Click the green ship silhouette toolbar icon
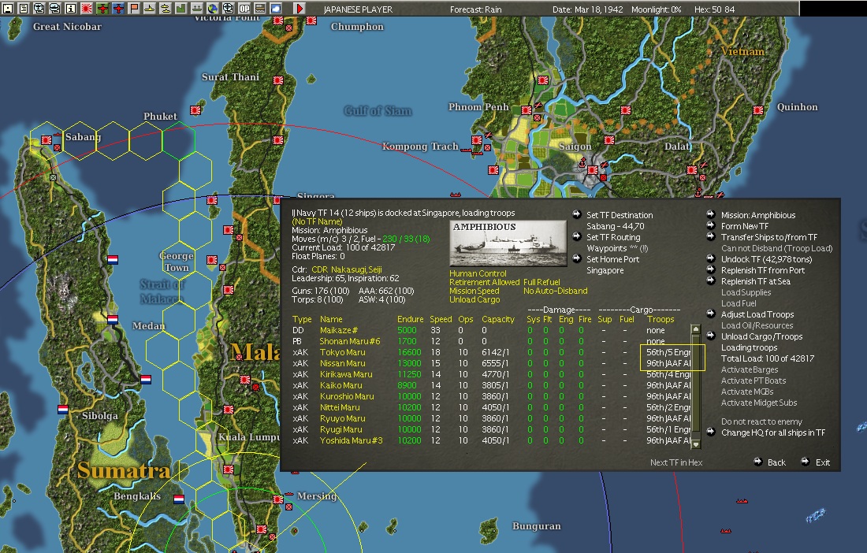The image size is (867, 553). pyautogui.click(x=197, y=9)
